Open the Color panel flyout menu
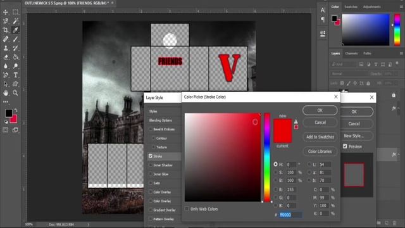This screenshot has height=228, width=405. 401,7
